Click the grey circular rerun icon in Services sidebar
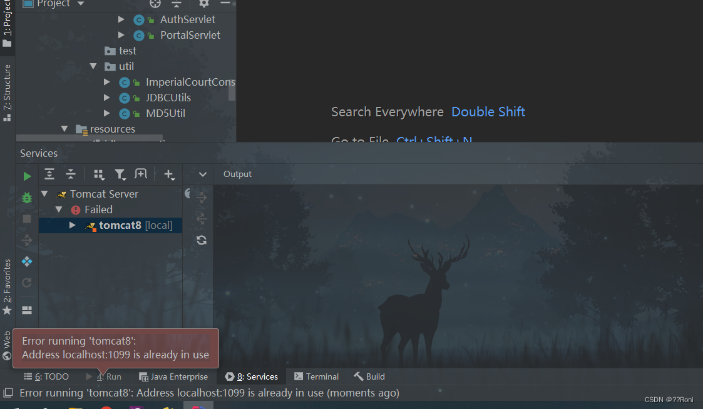The width and height of the screenshot is (703, 409). pyautogui.click(x=27, y=283)
